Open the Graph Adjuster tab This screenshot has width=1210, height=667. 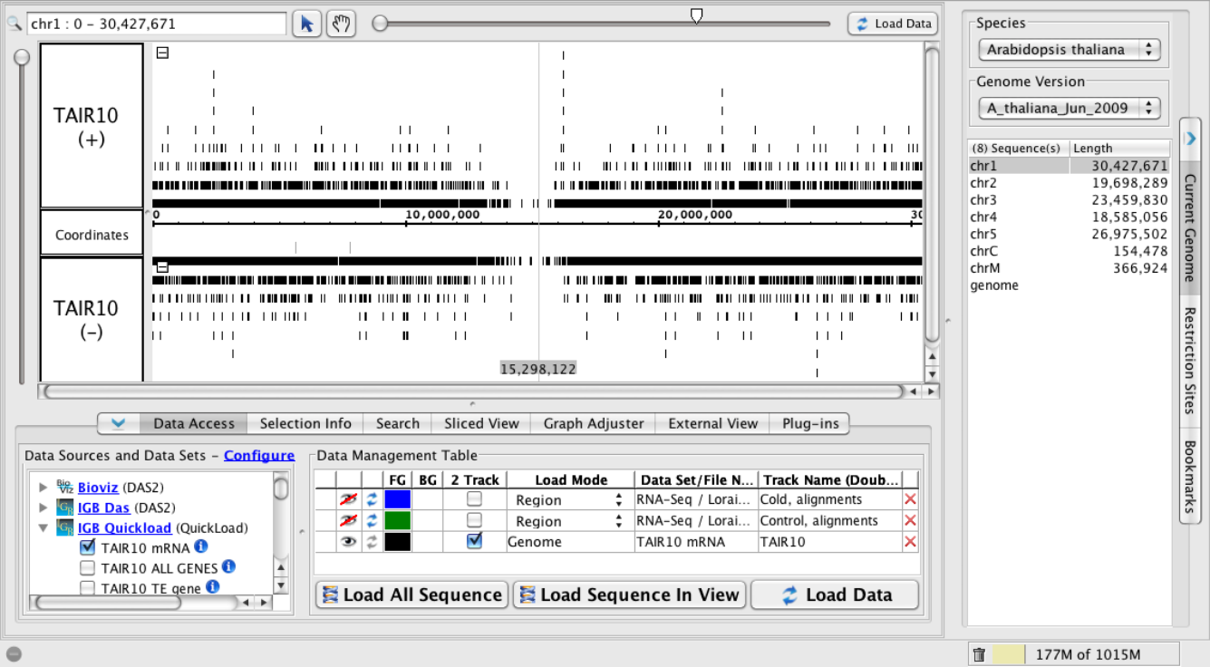tap(594, 423)
